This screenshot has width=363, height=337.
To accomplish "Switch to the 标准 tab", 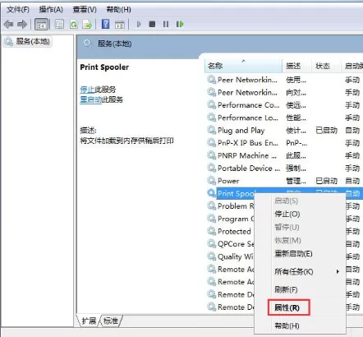I will 111,321.
